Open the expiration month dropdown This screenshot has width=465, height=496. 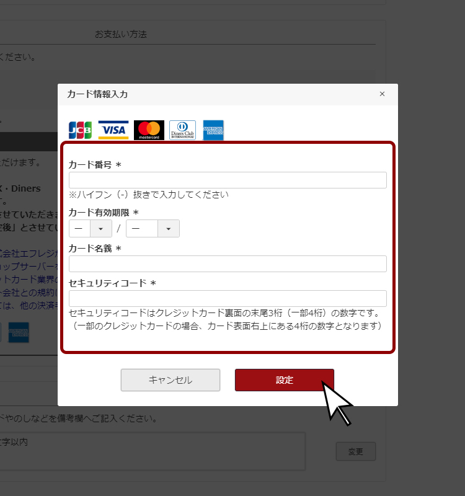tap(91, 228)
